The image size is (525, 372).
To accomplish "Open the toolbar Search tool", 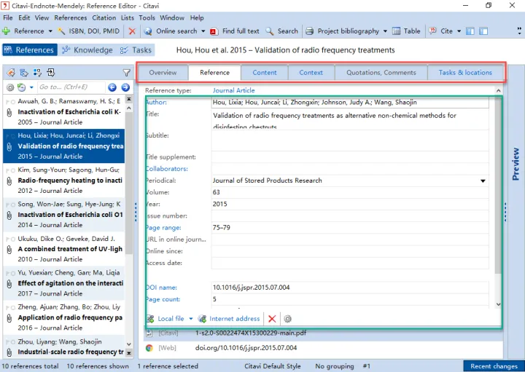I will (x=281, y=31).
